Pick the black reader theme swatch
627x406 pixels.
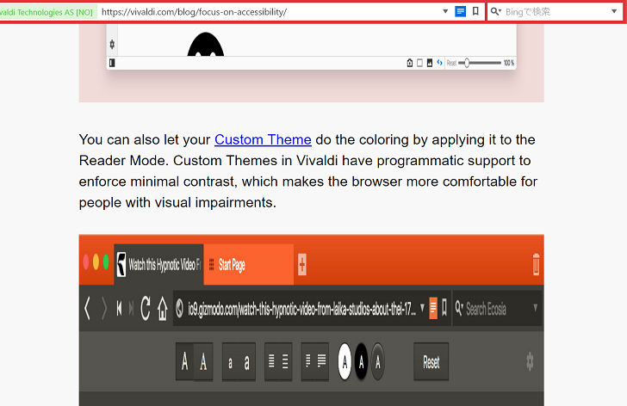tap(361, 361)
